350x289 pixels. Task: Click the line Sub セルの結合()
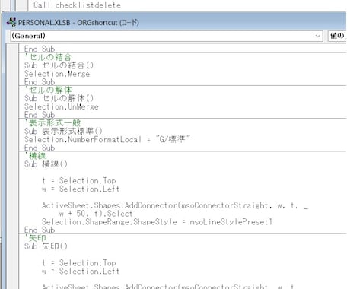[59, 65]
